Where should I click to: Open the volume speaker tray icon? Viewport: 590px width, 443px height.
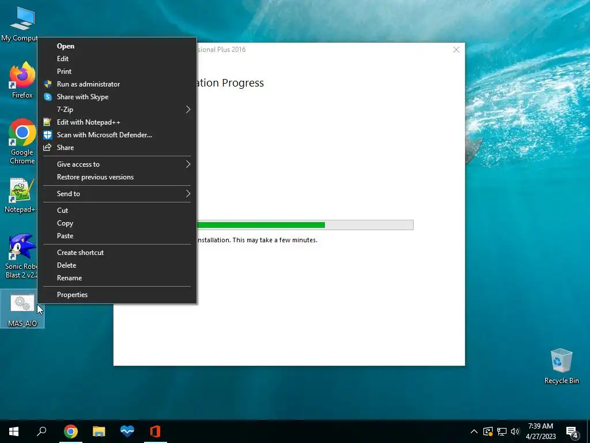coord(515,431)
